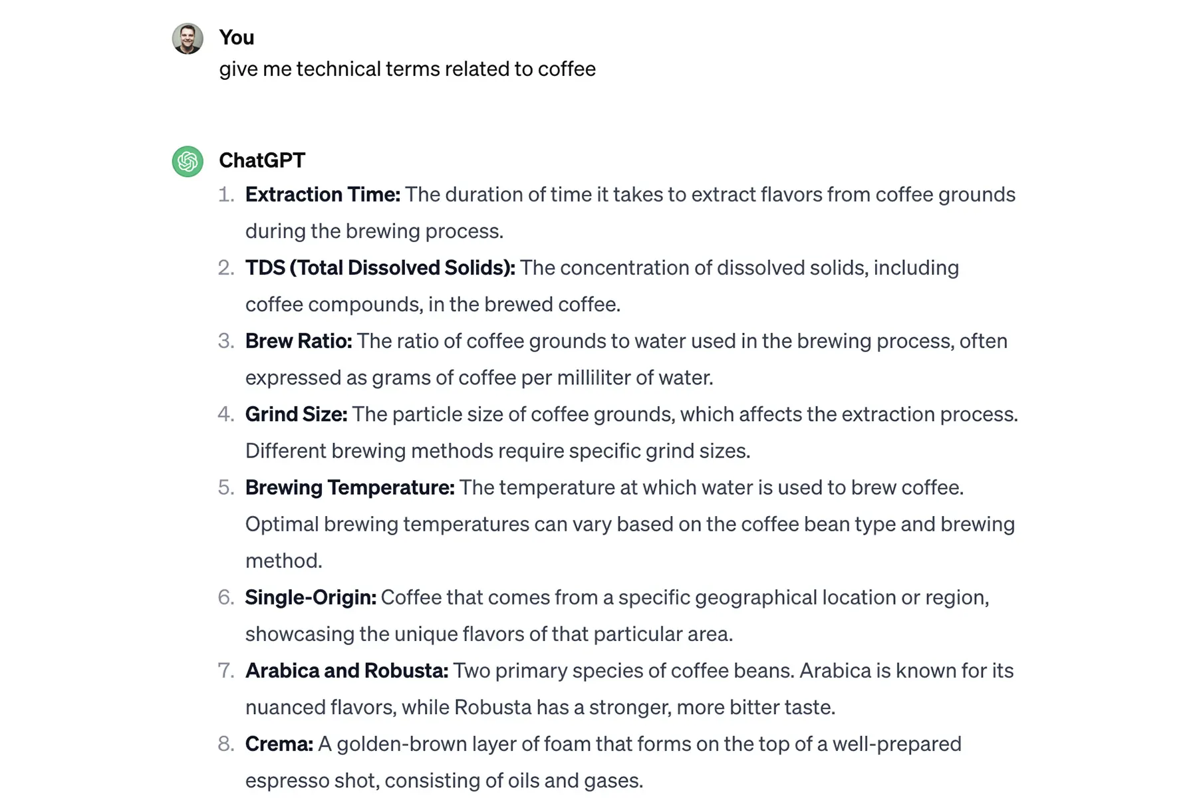Click 'nuanced flavors, while Robusta' text line
1197x798 pixels.
[x=540, y=707]
